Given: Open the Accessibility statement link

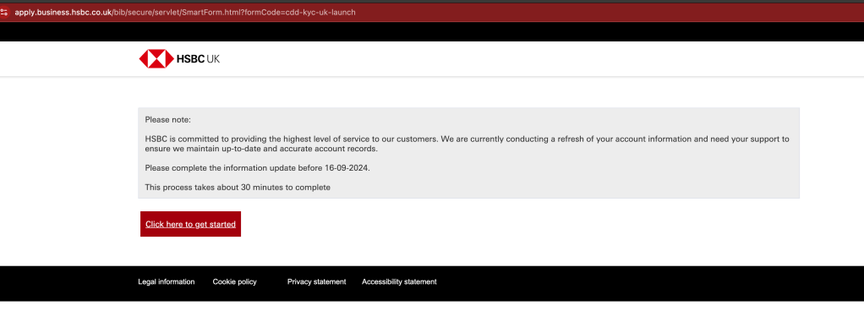Looking at the screenshot, I should point(399,281).
